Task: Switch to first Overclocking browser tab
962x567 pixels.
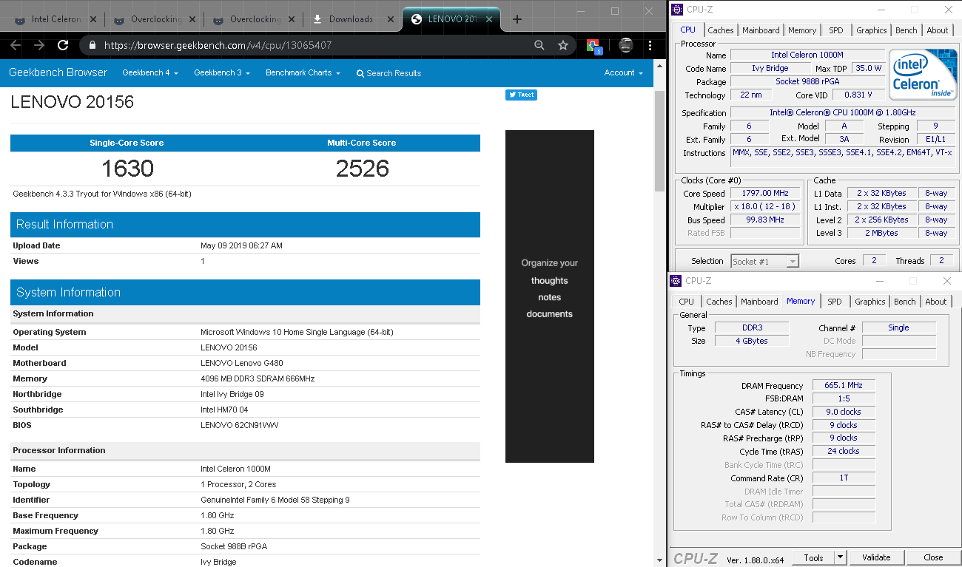Action: (x=154, y=19)
